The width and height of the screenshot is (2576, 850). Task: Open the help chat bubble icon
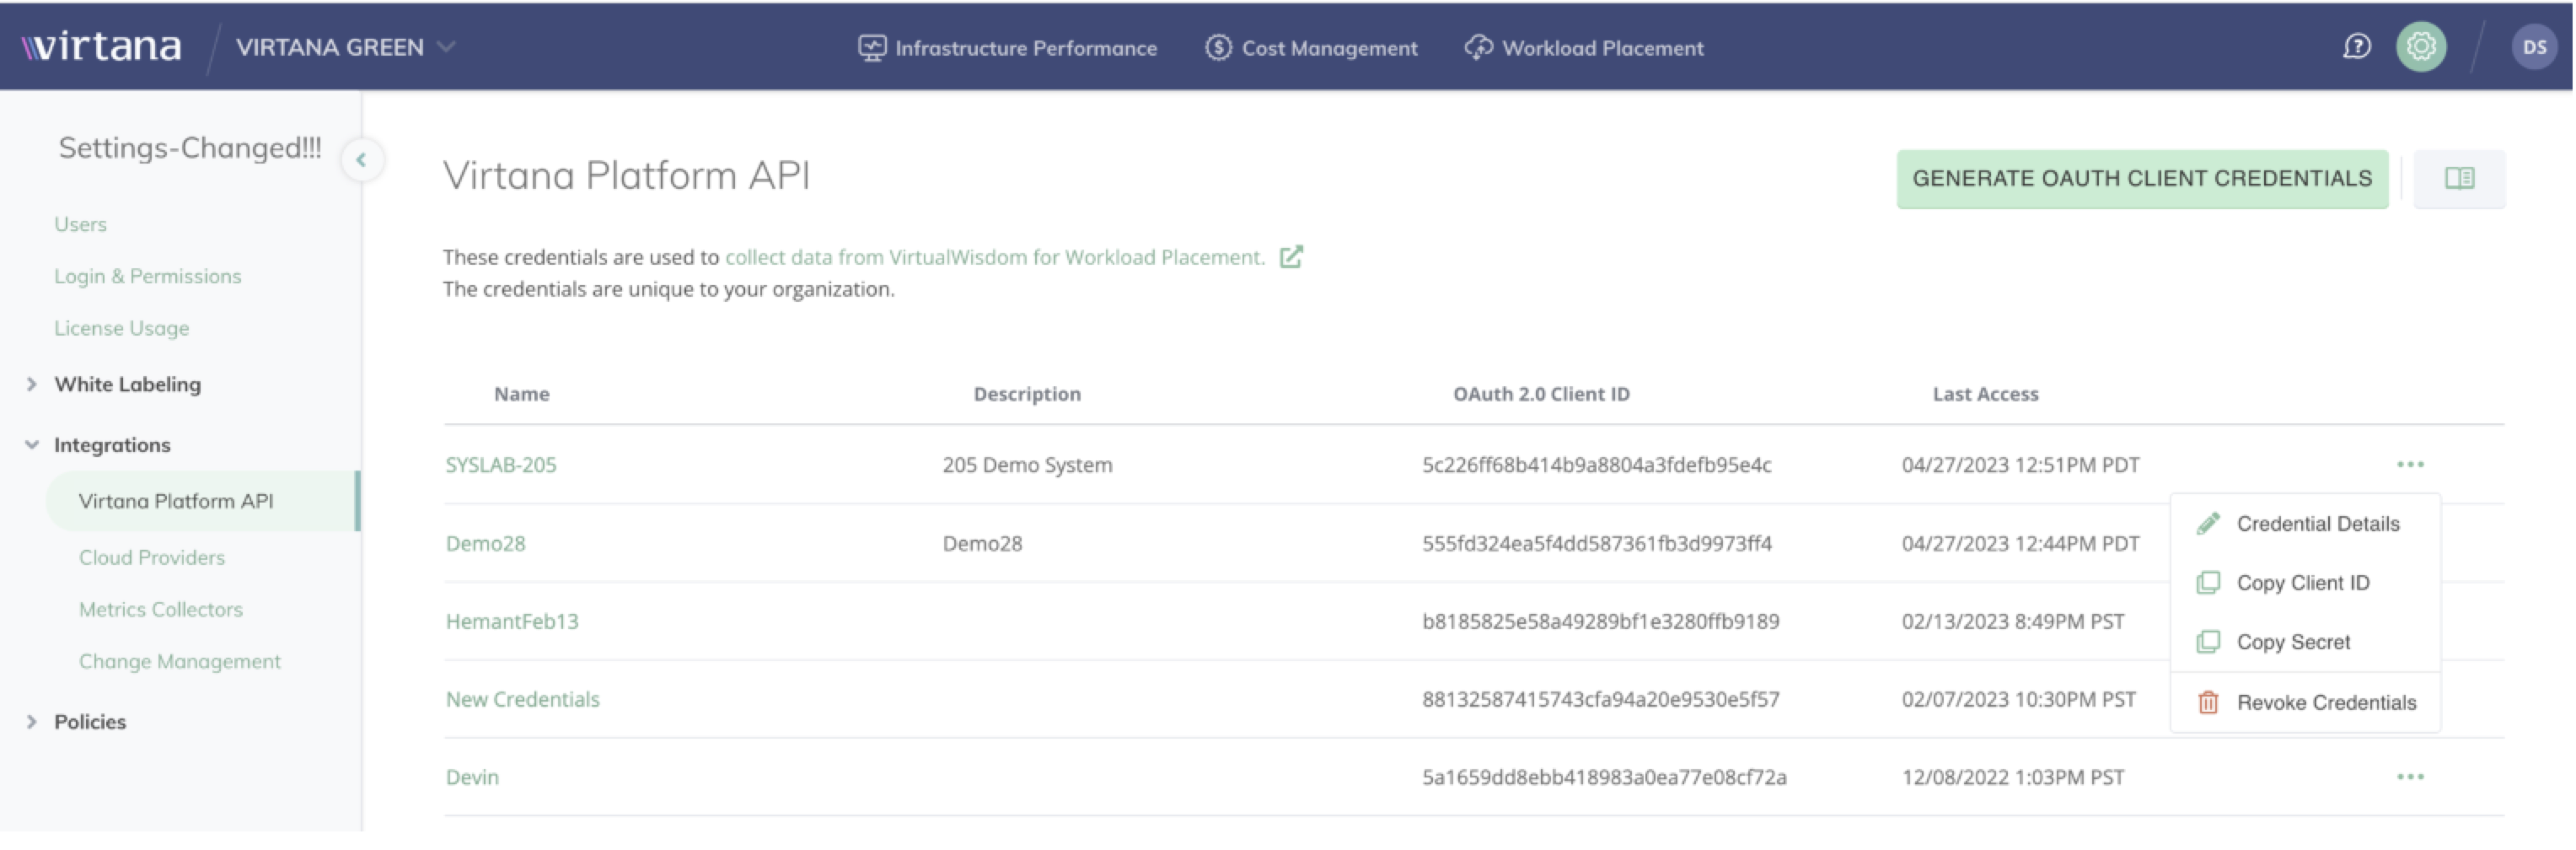tap(2356, 47)
